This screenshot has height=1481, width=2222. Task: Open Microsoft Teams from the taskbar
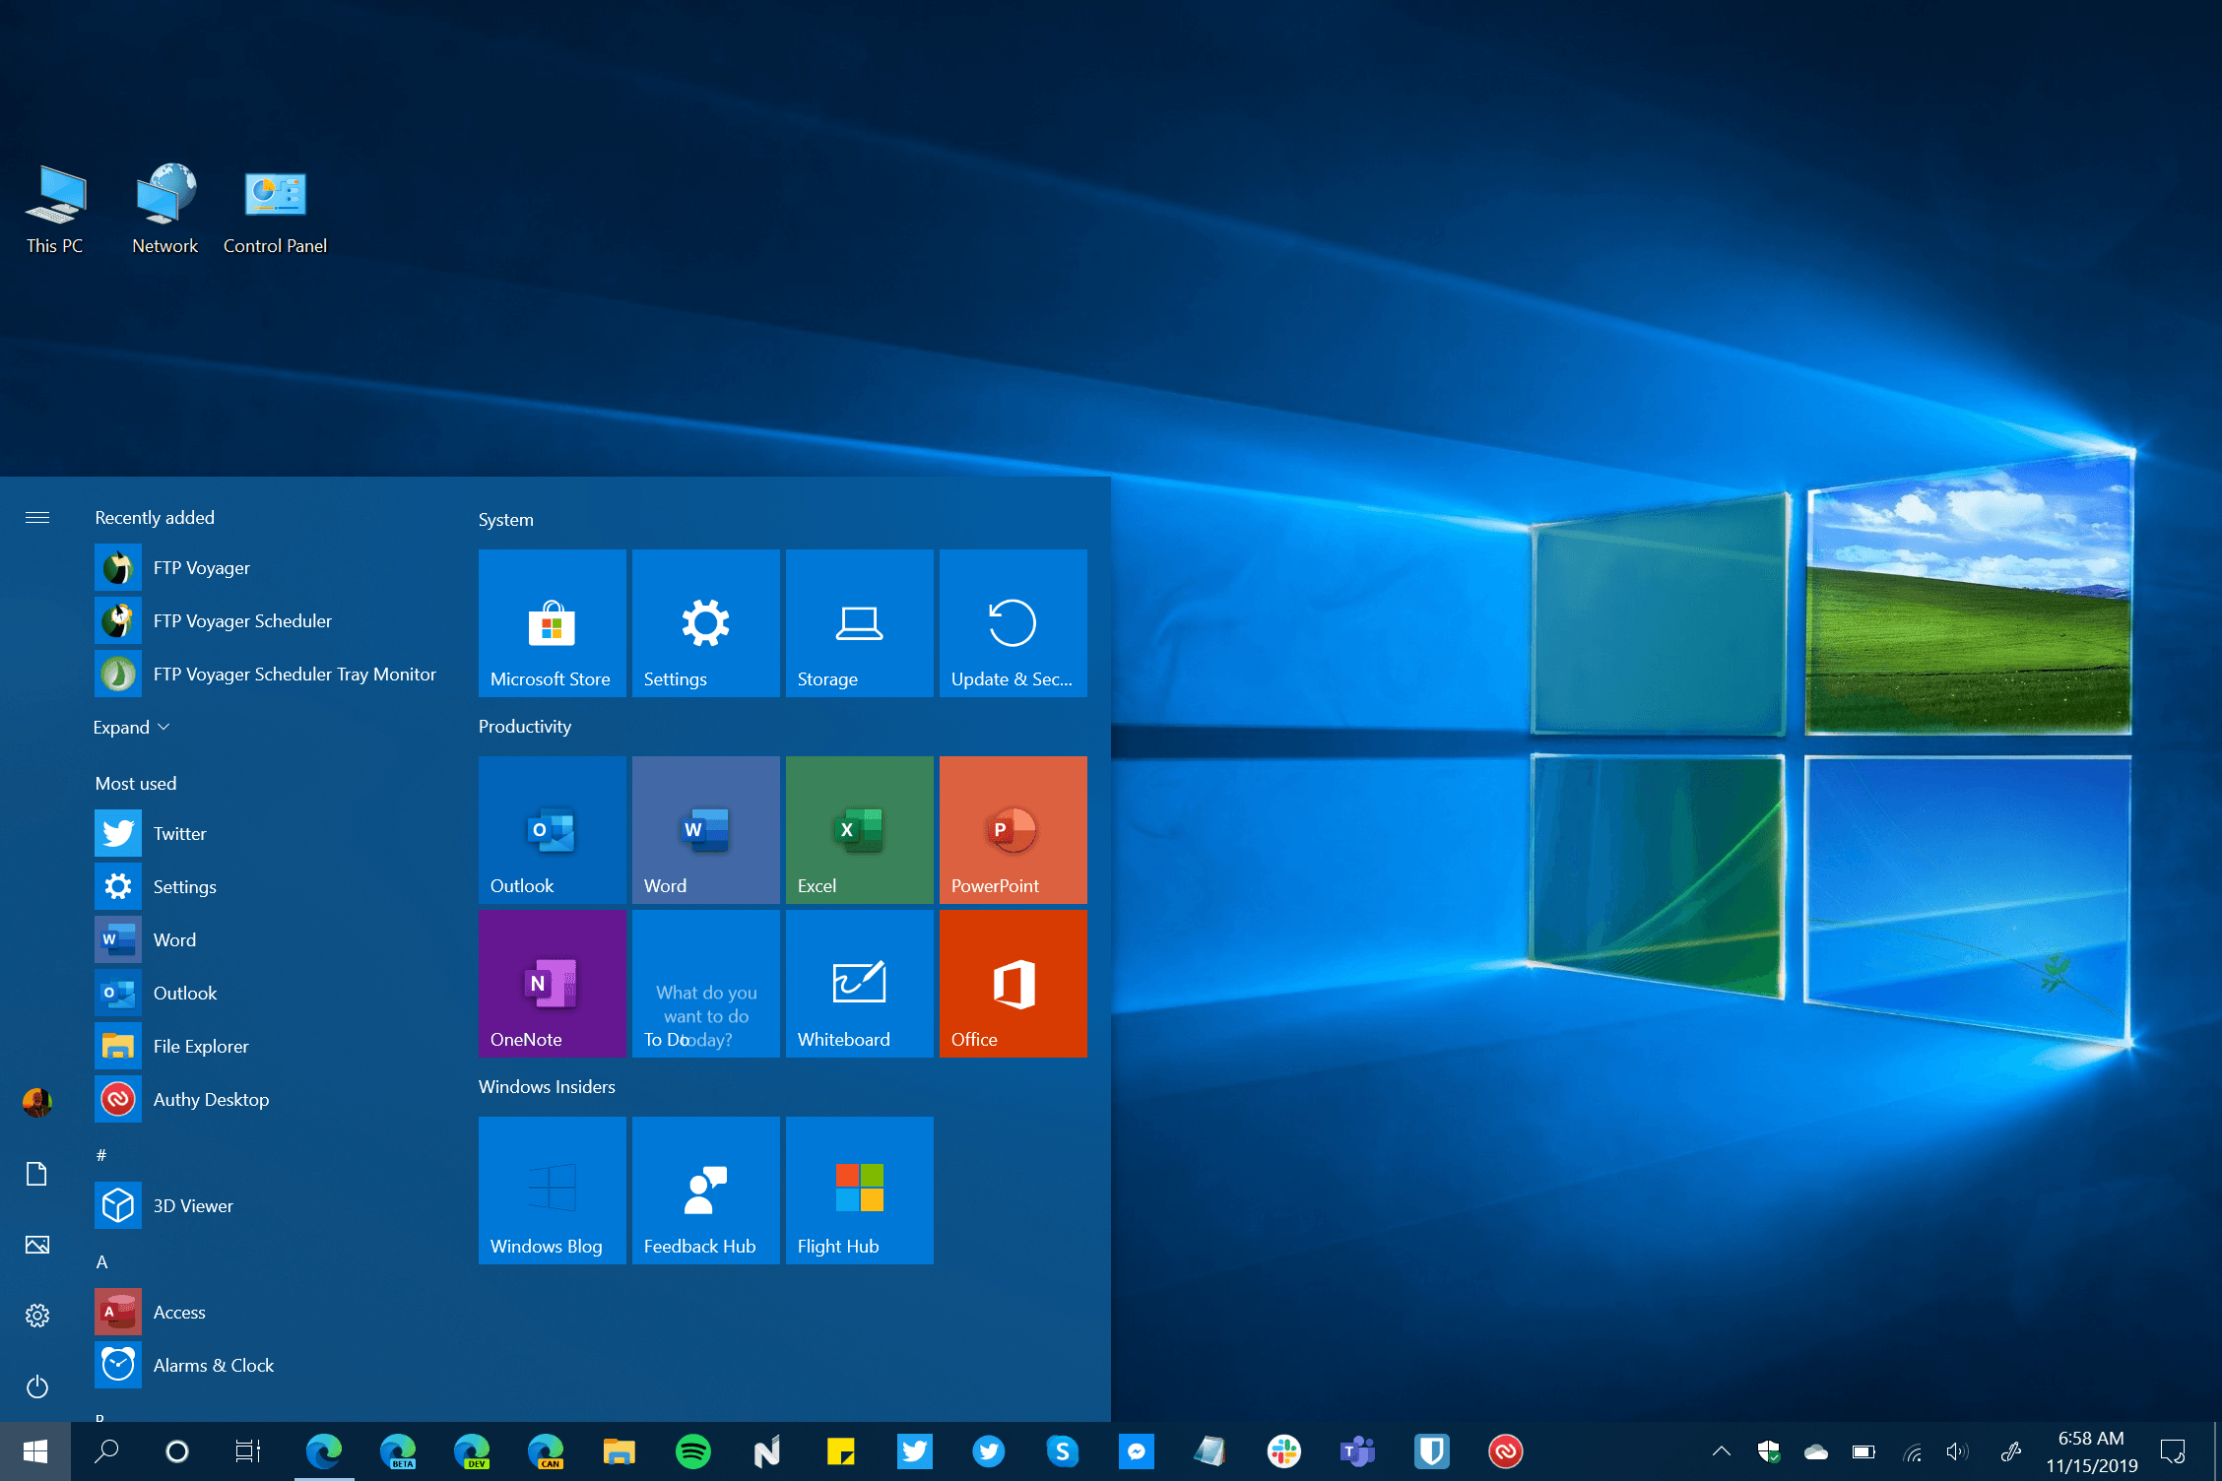1357,1451
